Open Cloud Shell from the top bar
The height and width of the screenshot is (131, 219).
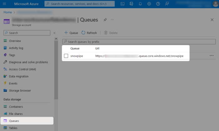(123, 4)
